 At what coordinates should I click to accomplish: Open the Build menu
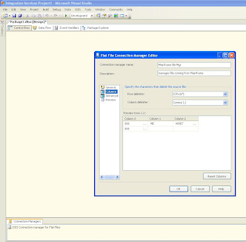coord(46,9)
